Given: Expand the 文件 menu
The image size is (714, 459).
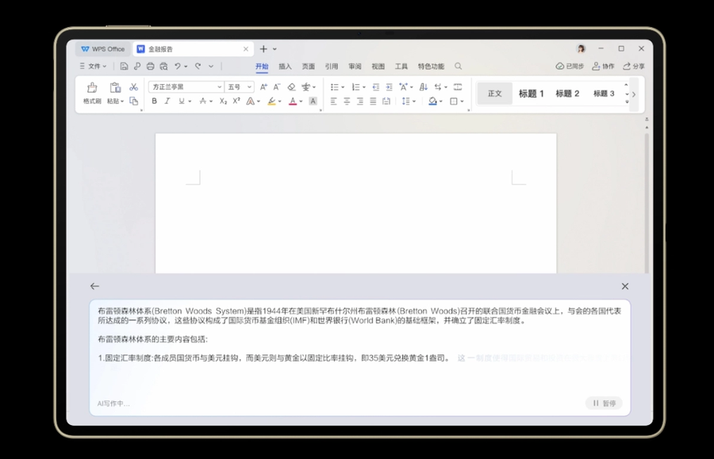Looking at the screenshot, I should coord(94,67).
